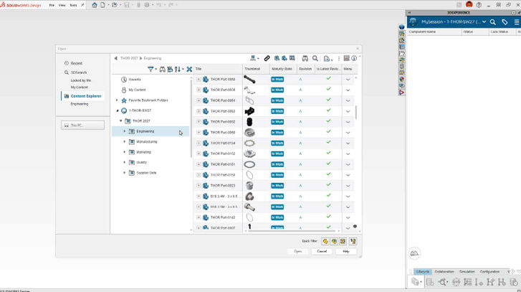Click the binoculars icon above folder tree

[x=163, y=69]
